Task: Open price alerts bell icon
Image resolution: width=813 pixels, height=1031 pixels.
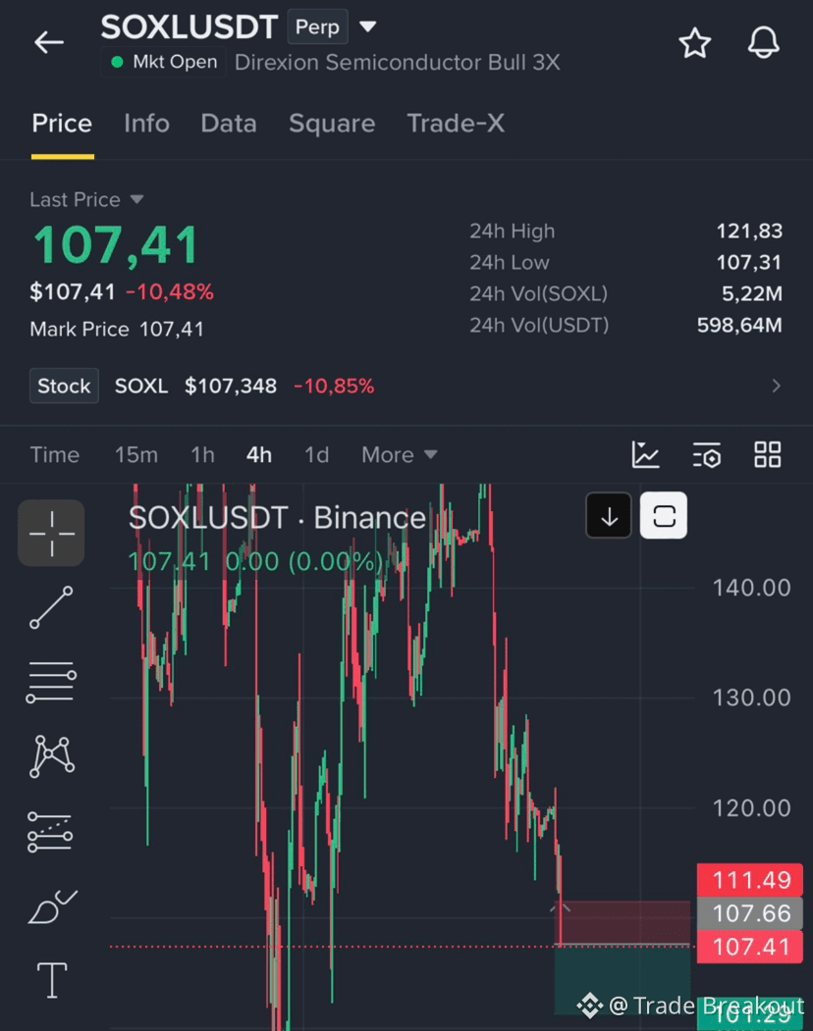Action: (763, 43)
